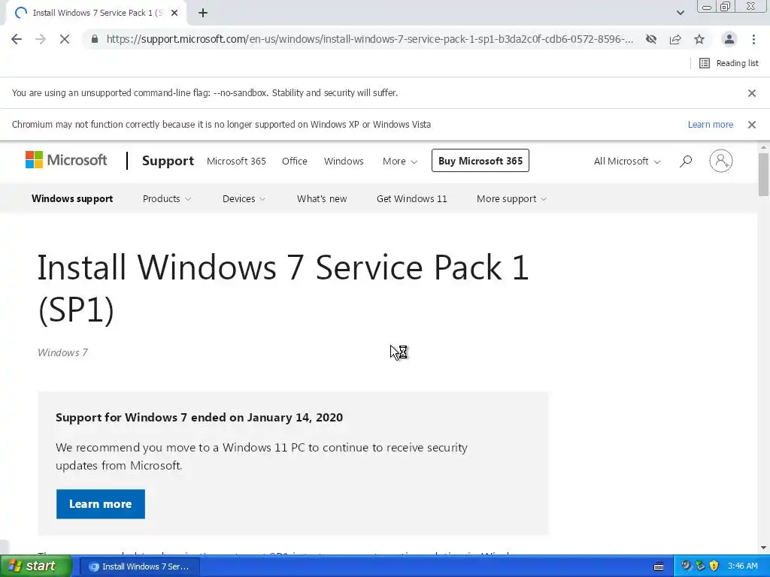The image size is (770, 577).
Task: Stop loading the current page
Action: (65, 39)
